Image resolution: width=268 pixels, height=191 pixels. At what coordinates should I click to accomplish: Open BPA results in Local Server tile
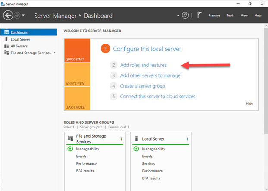click(151, 178)
